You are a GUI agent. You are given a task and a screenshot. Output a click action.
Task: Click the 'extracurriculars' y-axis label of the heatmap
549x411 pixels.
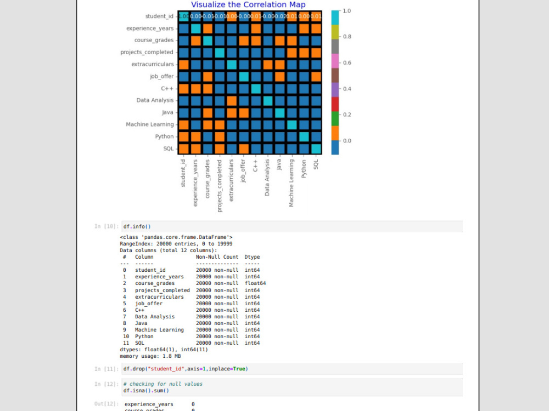pos(152,64)
